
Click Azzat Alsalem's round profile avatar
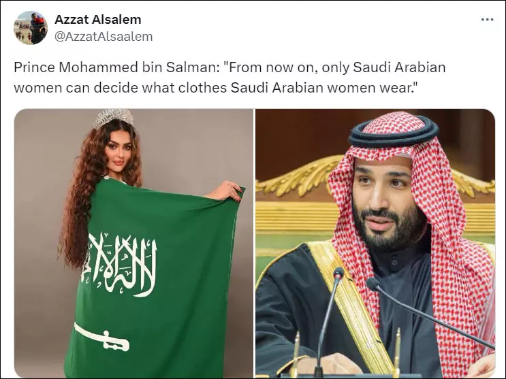click(x=31, y=28)
